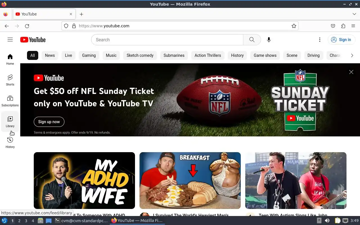Select the Music category chip
This screenshot has height=225, width=360.
click(x=111, y=55)
